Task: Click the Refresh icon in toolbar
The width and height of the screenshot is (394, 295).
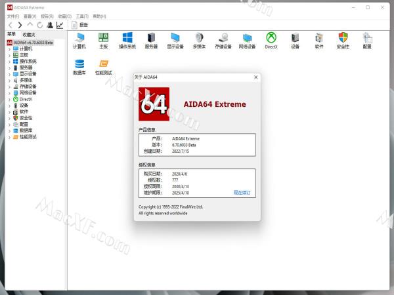Action: pos(39,25)
